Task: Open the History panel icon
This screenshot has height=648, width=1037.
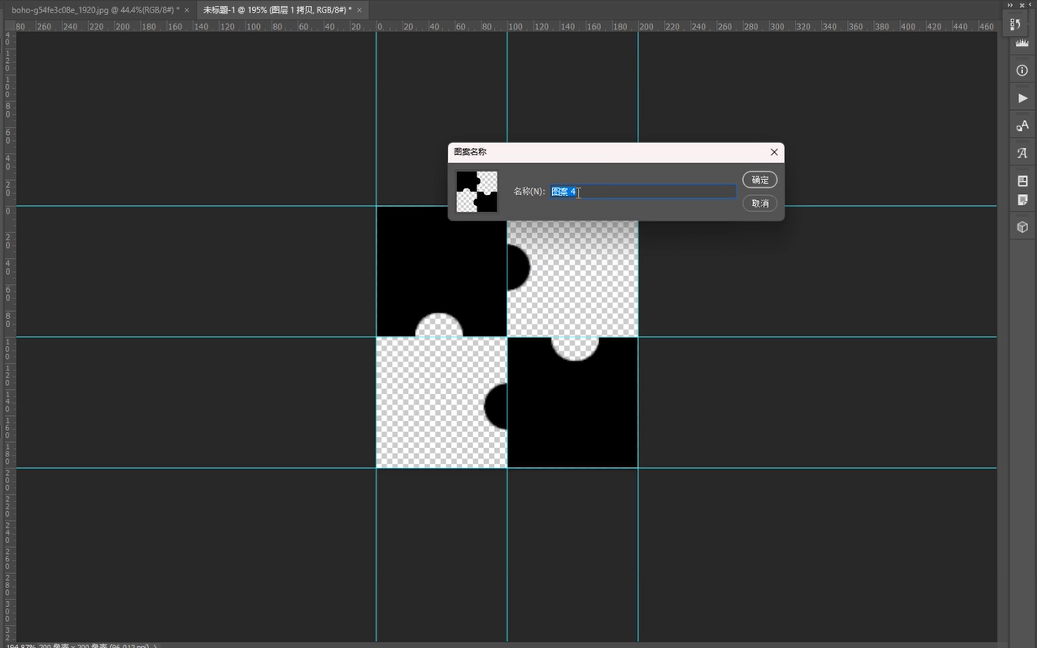Action: pos(1015,24)
